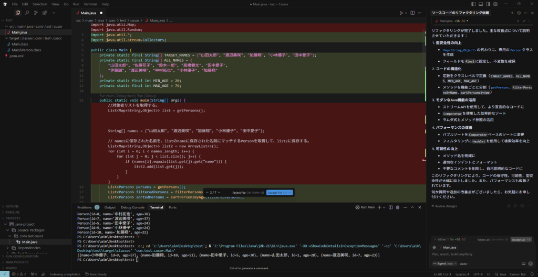Expand the MAVEN section
Image resolution: width=538 pixels, height=277 pixels.
click(x=36, y=268)
